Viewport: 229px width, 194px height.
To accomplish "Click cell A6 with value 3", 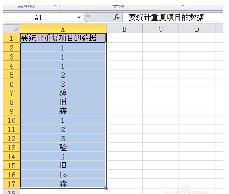I will click(x=63, y=84).
